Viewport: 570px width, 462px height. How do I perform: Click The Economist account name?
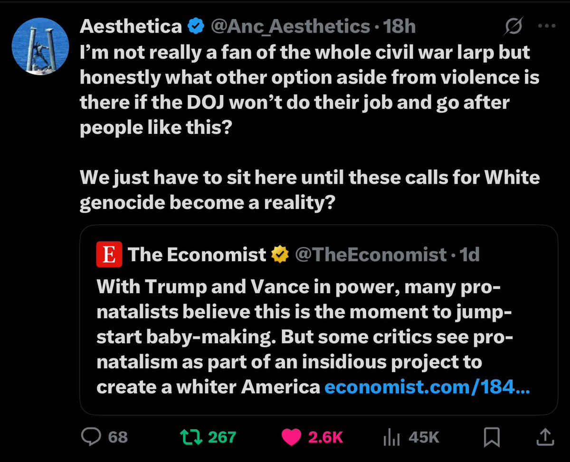point(197,255)
